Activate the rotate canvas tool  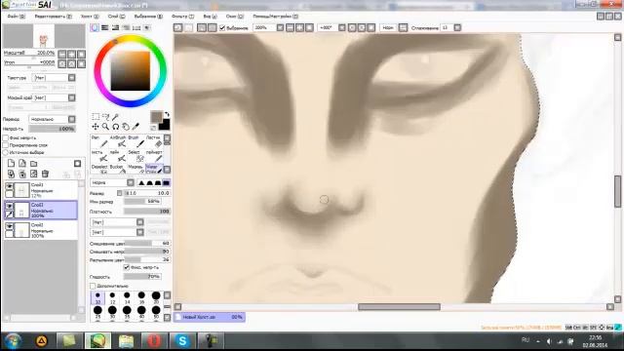coord(115,127)
